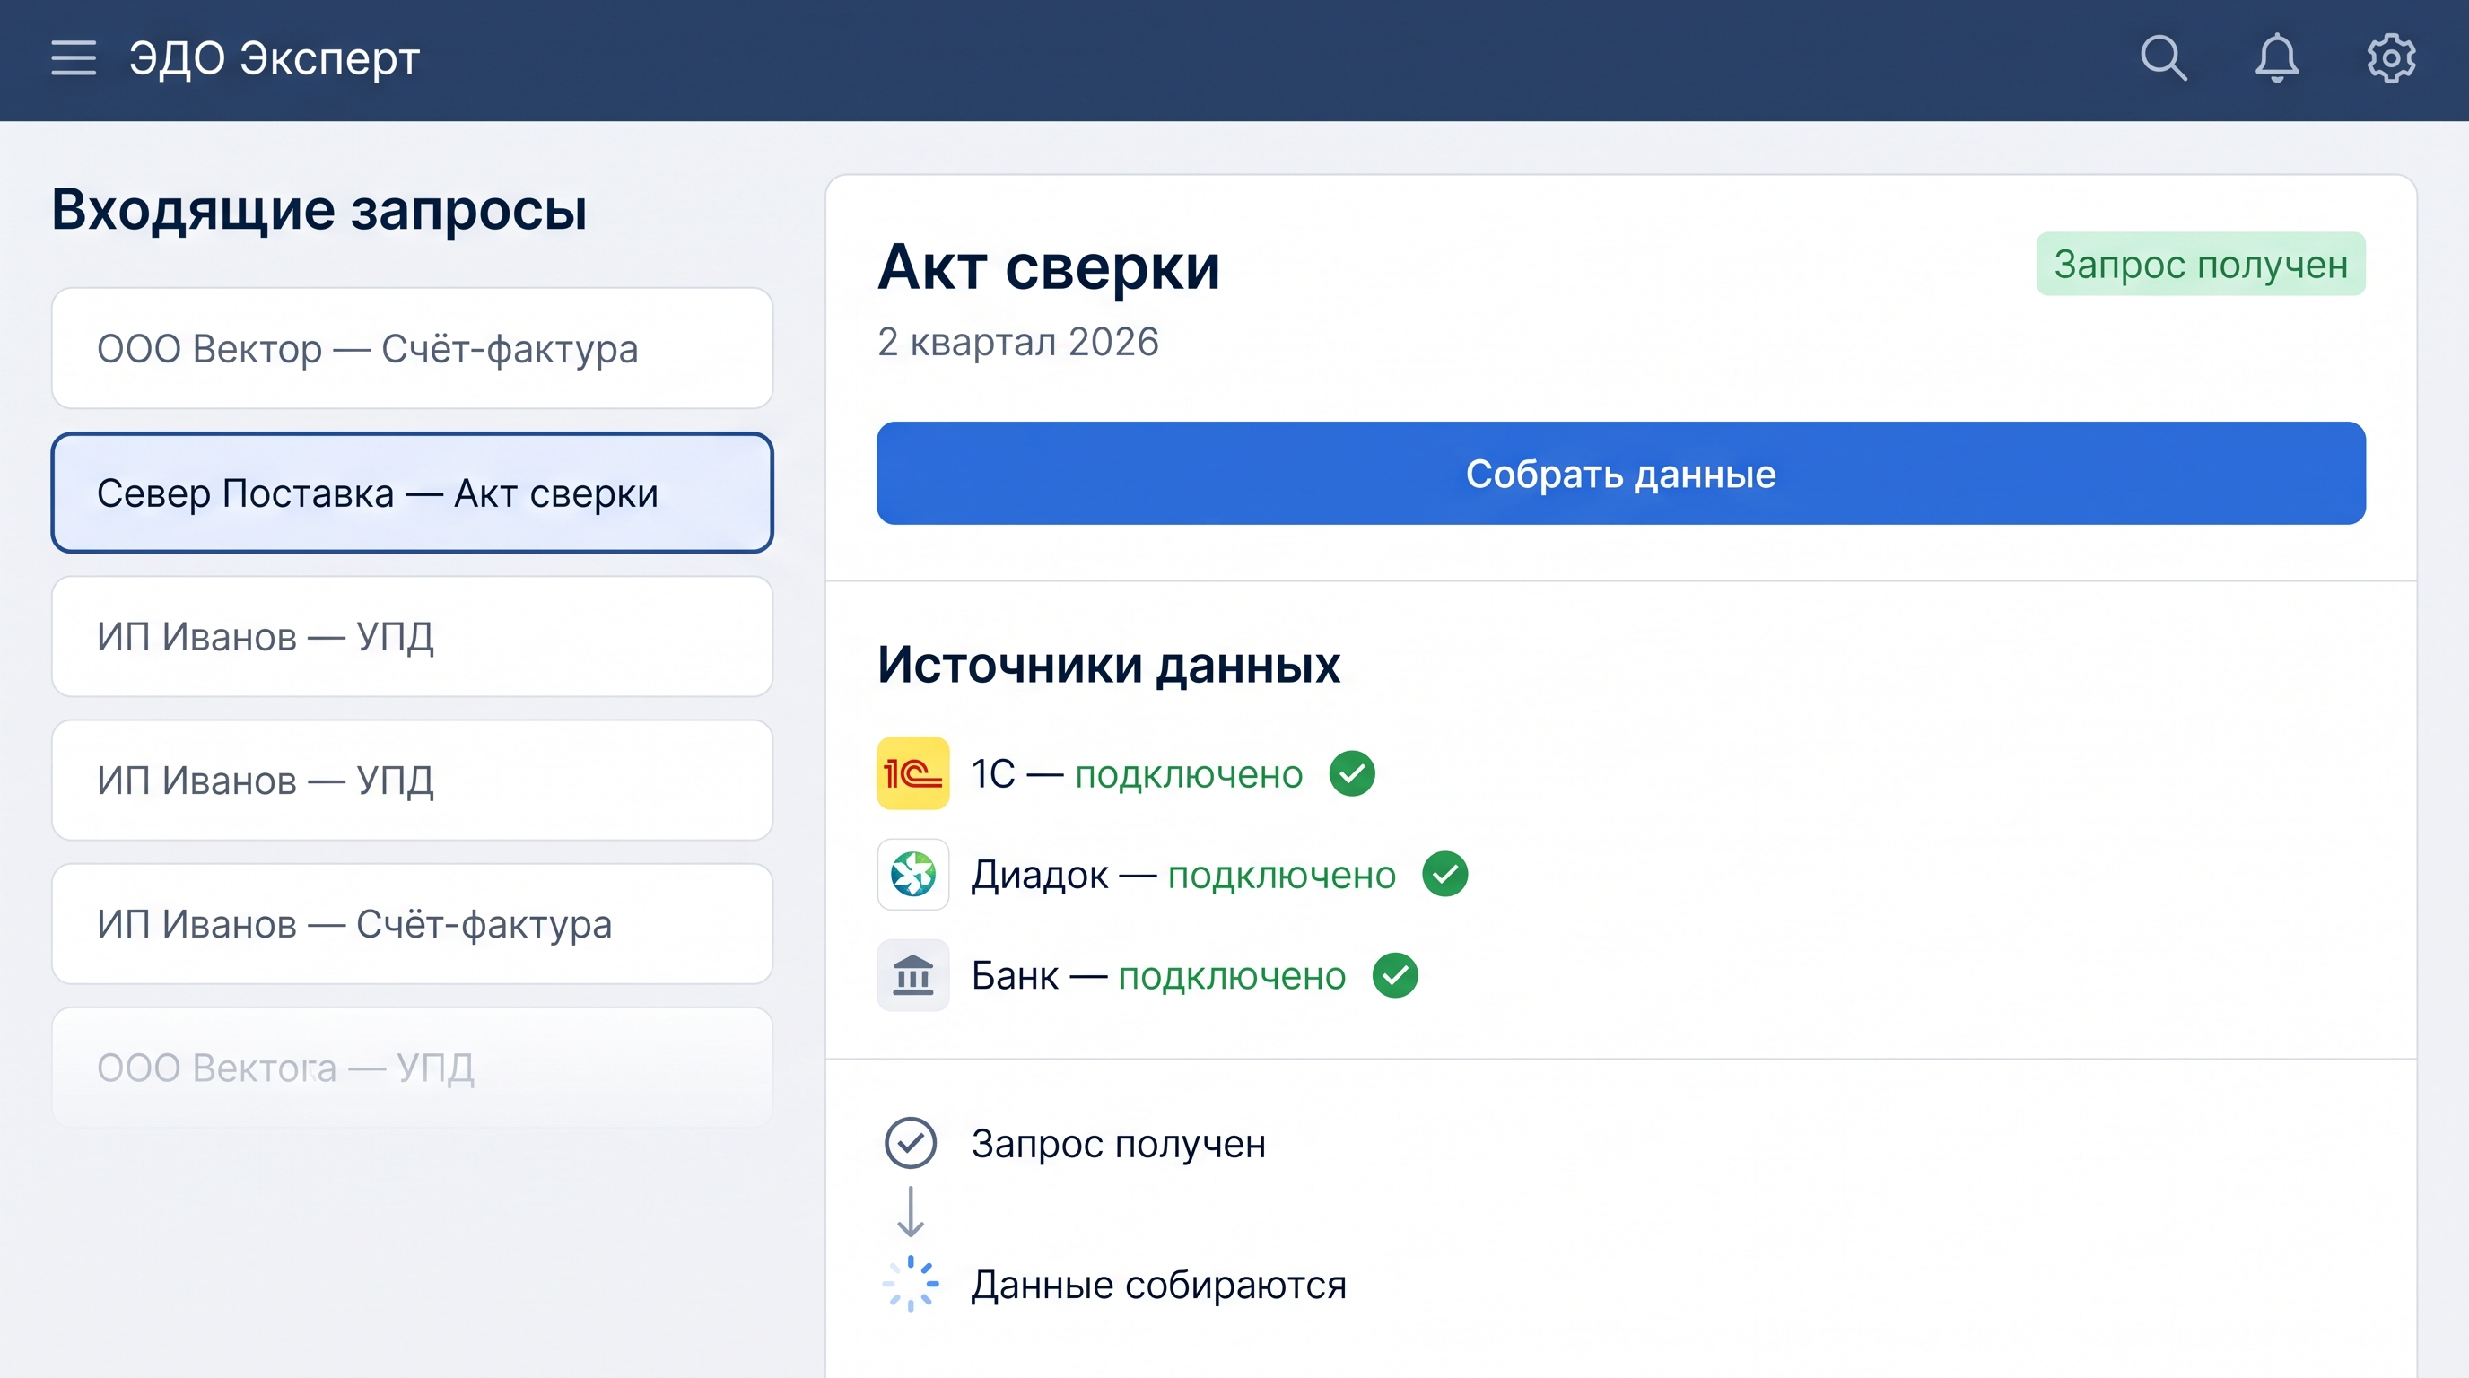Click the Банк — подключено status text
The height and width of the screenshot is (1378, 2469).
pos(1159,975)
